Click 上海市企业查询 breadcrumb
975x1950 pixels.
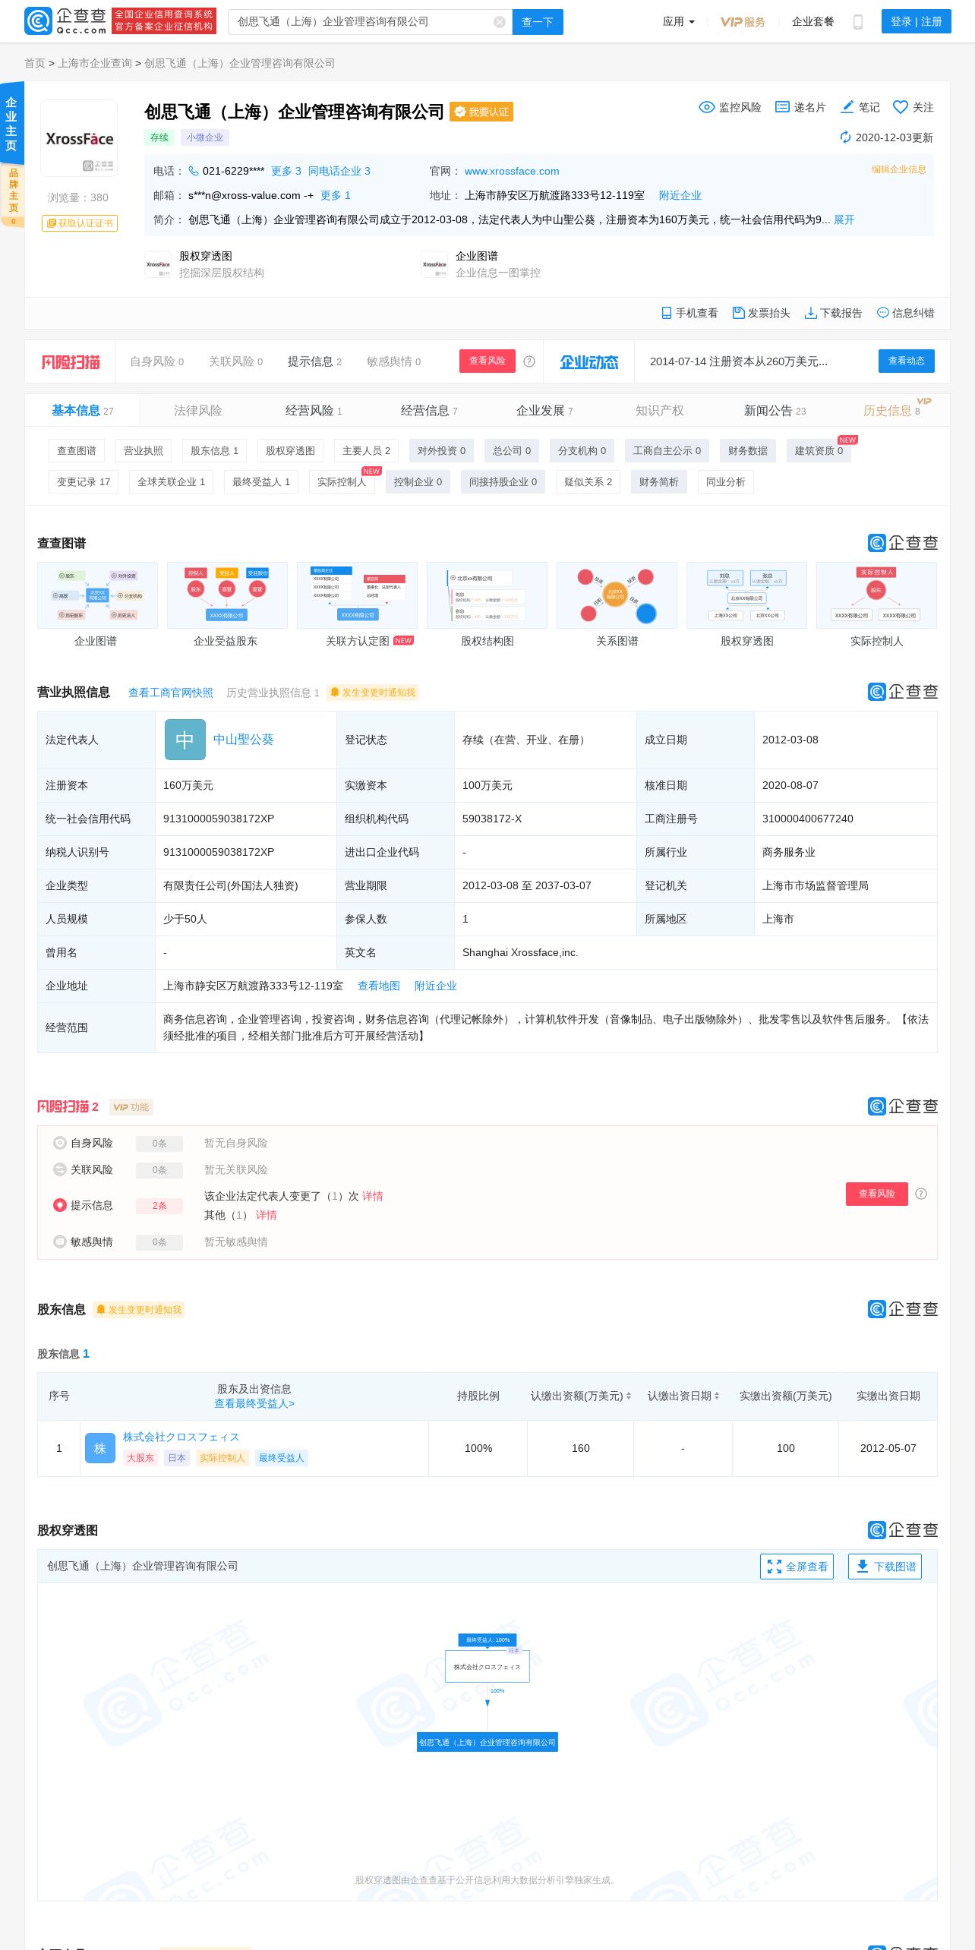pos(95,63)
